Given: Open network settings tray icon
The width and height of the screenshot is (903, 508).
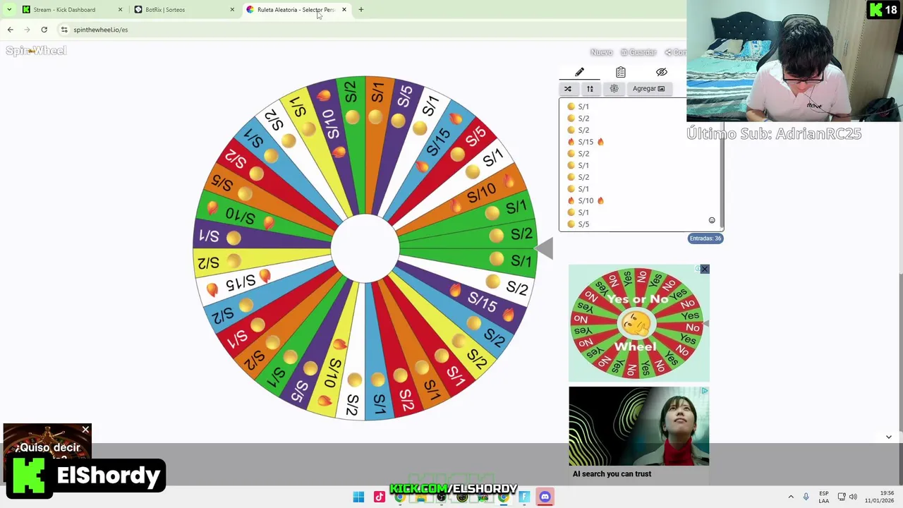Looking at the screenshot, I should pyautogui.click(x=842, y=497).
